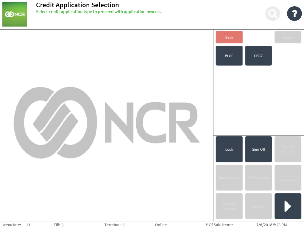The image size is (304, 228).
Task: Open the Keypad
Action: (x=288, y=37)
